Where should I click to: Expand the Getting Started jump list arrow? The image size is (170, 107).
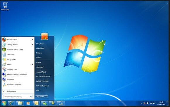pos(32,45)
